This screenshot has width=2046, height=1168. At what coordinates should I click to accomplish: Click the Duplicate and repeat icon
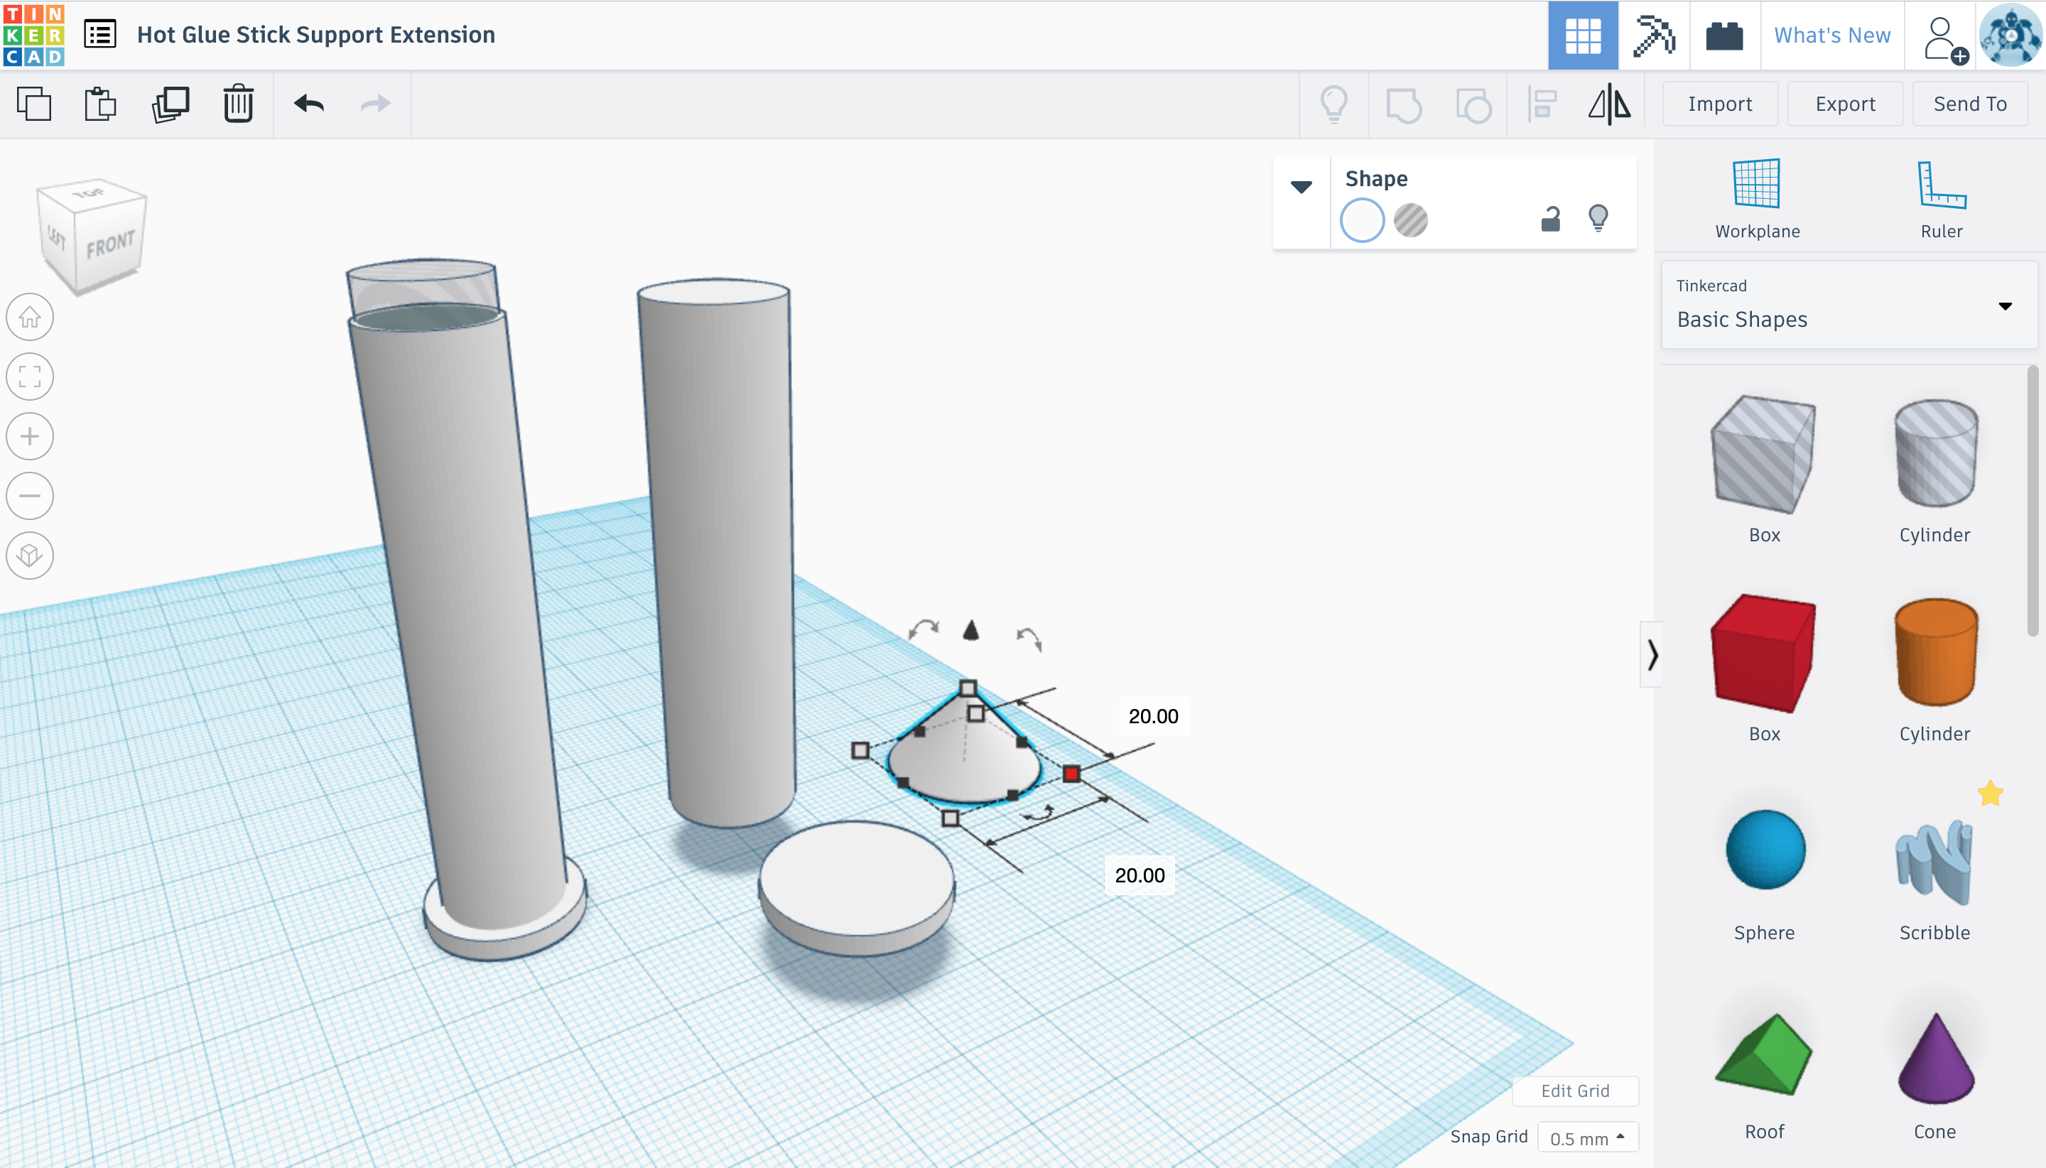pos(170,104)
